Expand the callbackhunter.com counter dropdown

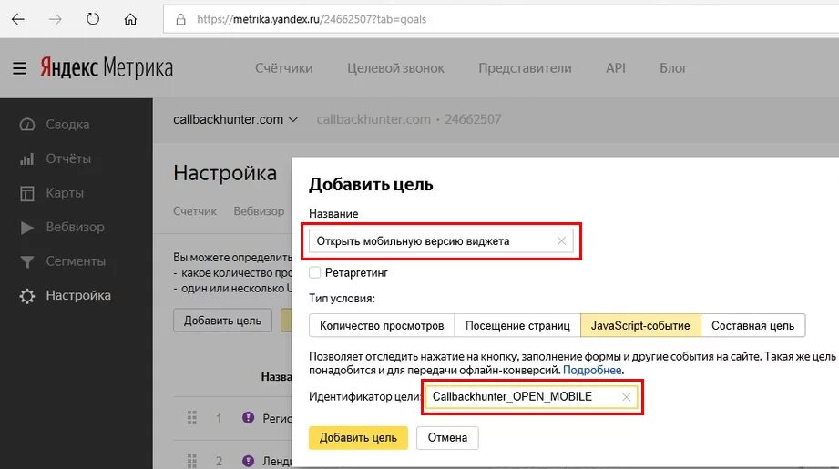235,119
